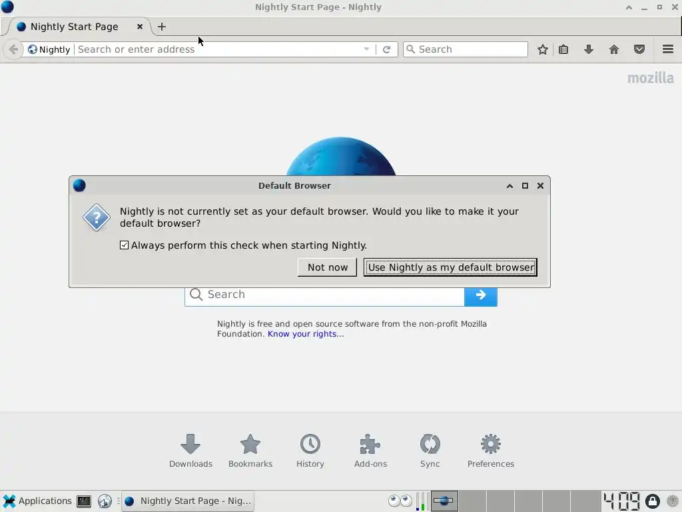Switch to the first workspace in the pager

(x=444, y=501)
